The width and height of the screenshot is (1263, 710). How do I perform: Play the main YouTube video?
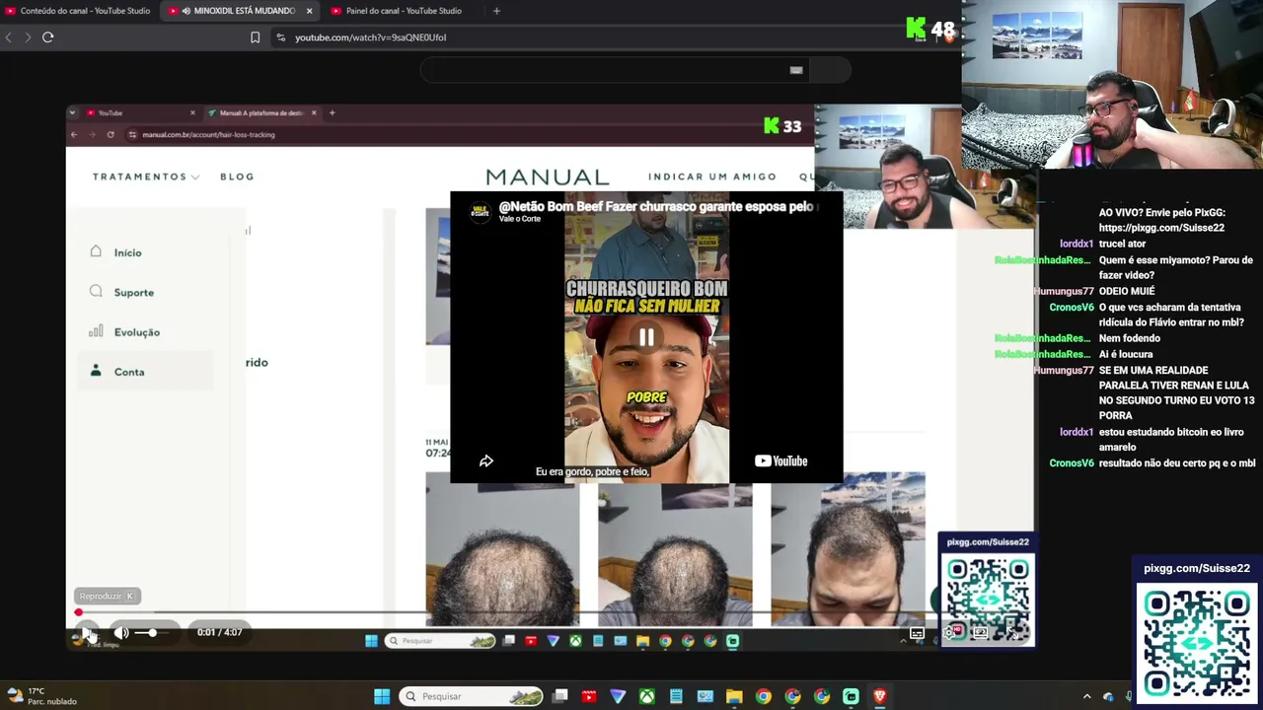(87, 632)
